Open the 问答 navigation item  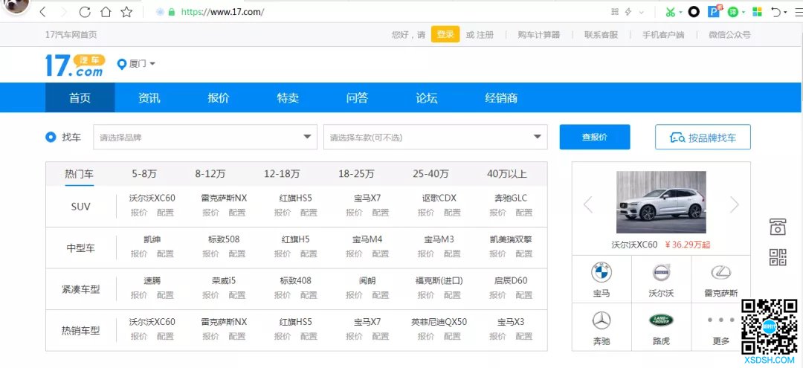357,97
